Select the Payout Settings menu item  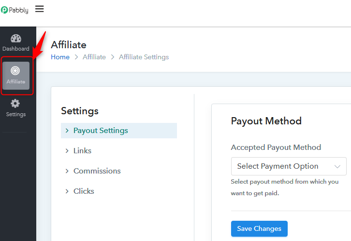101,131
